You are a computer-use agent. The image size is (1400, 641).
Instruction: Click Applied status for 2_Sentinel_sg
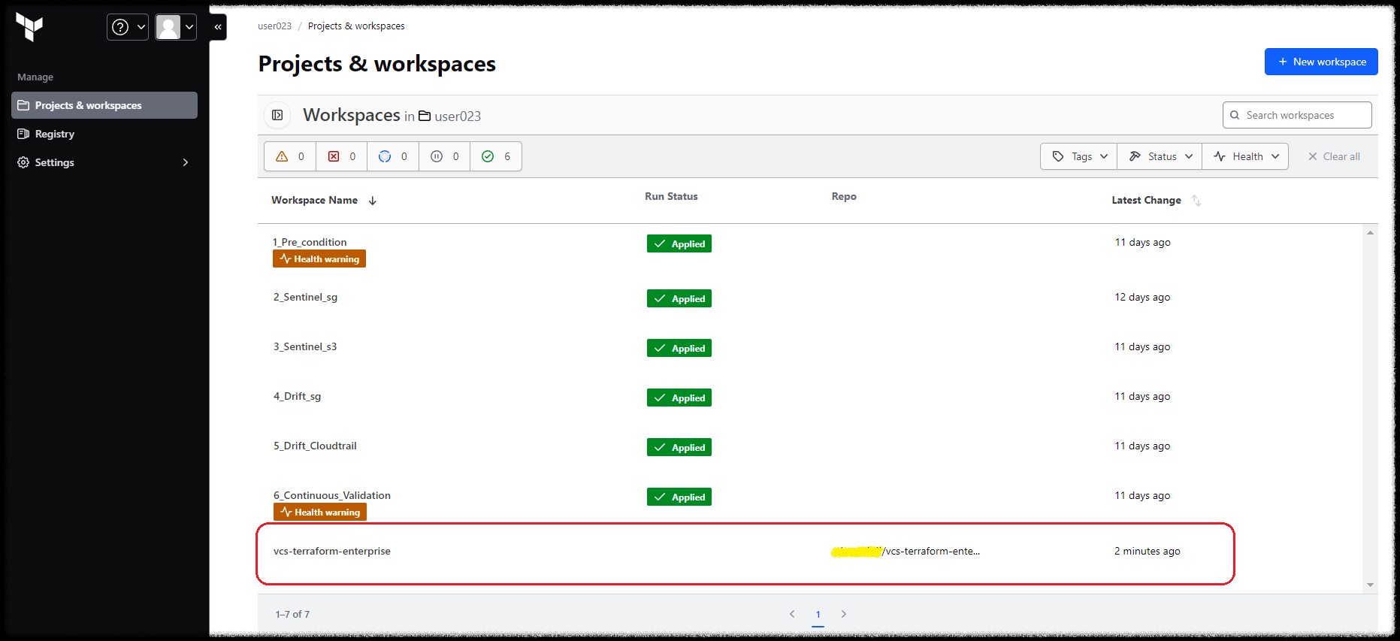pos(679,298)
